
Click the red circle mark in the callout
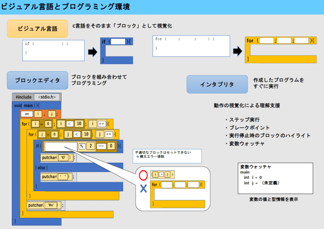pyautogui.click(x=143, y=175)
